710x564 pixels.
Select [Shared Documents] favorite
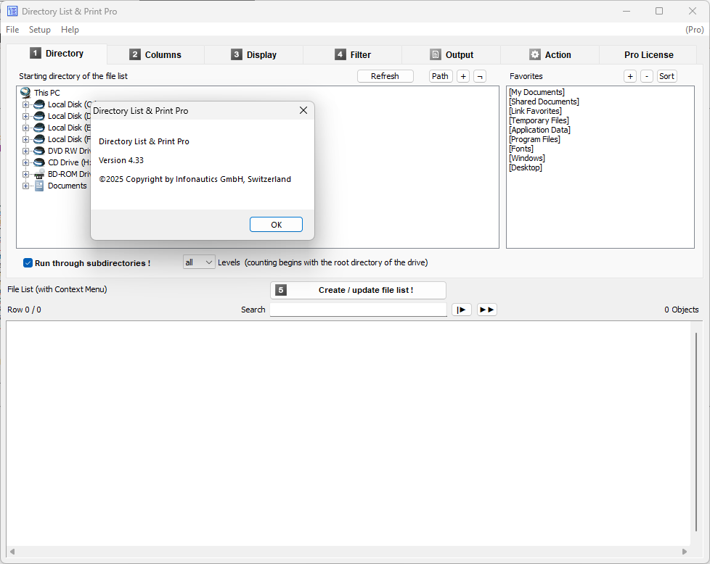point(544,101)
